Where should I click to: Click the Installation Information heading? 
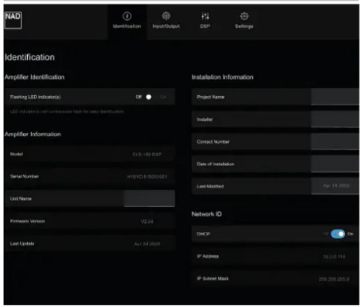point(223,77)
